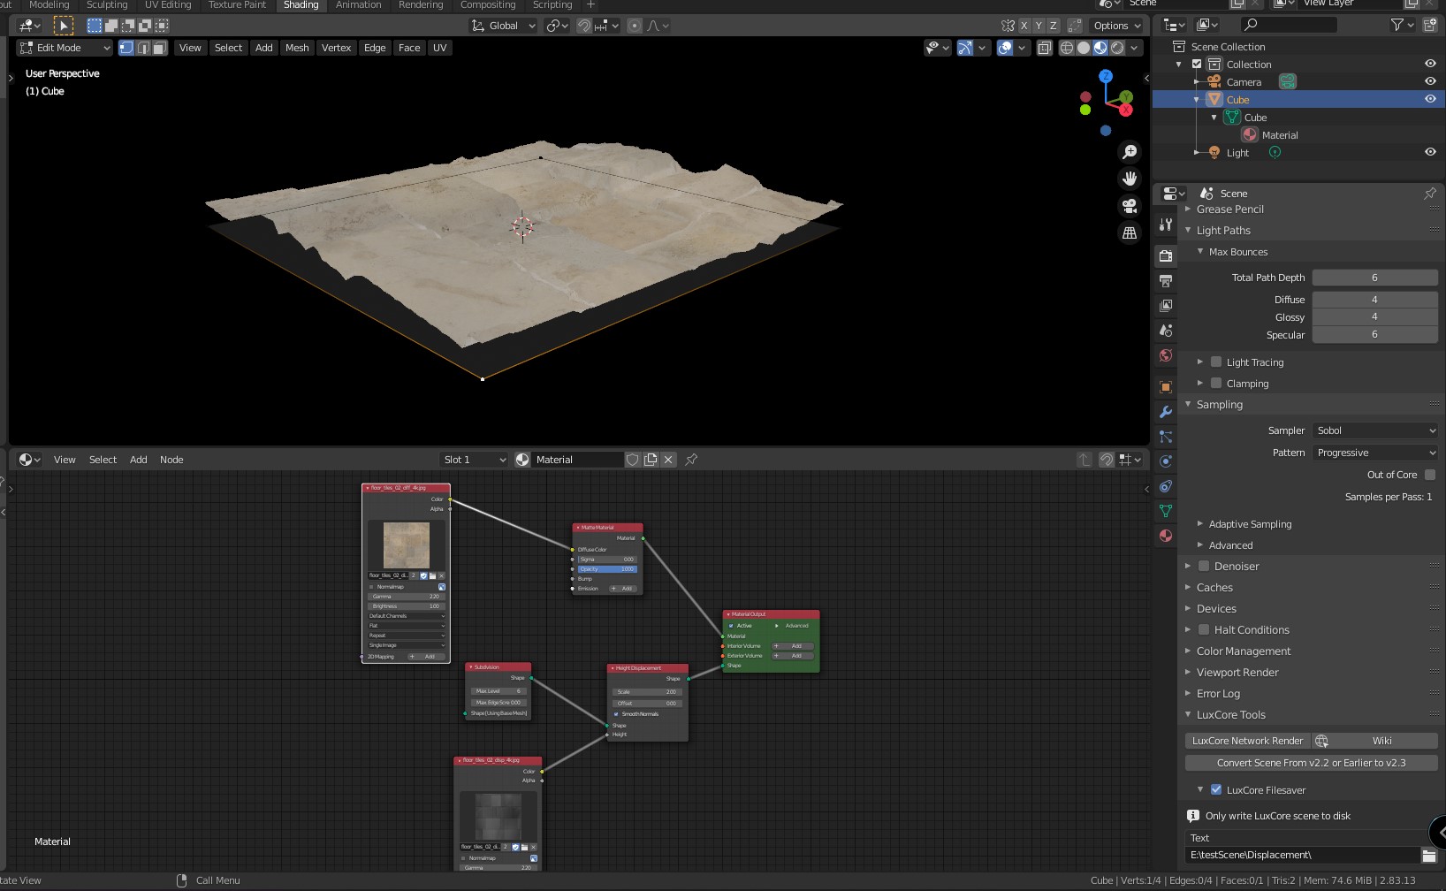Click the LuxCore Network Render button
The width and height of the screenshot is (1446, 891).
click(x=1247, y=741)
